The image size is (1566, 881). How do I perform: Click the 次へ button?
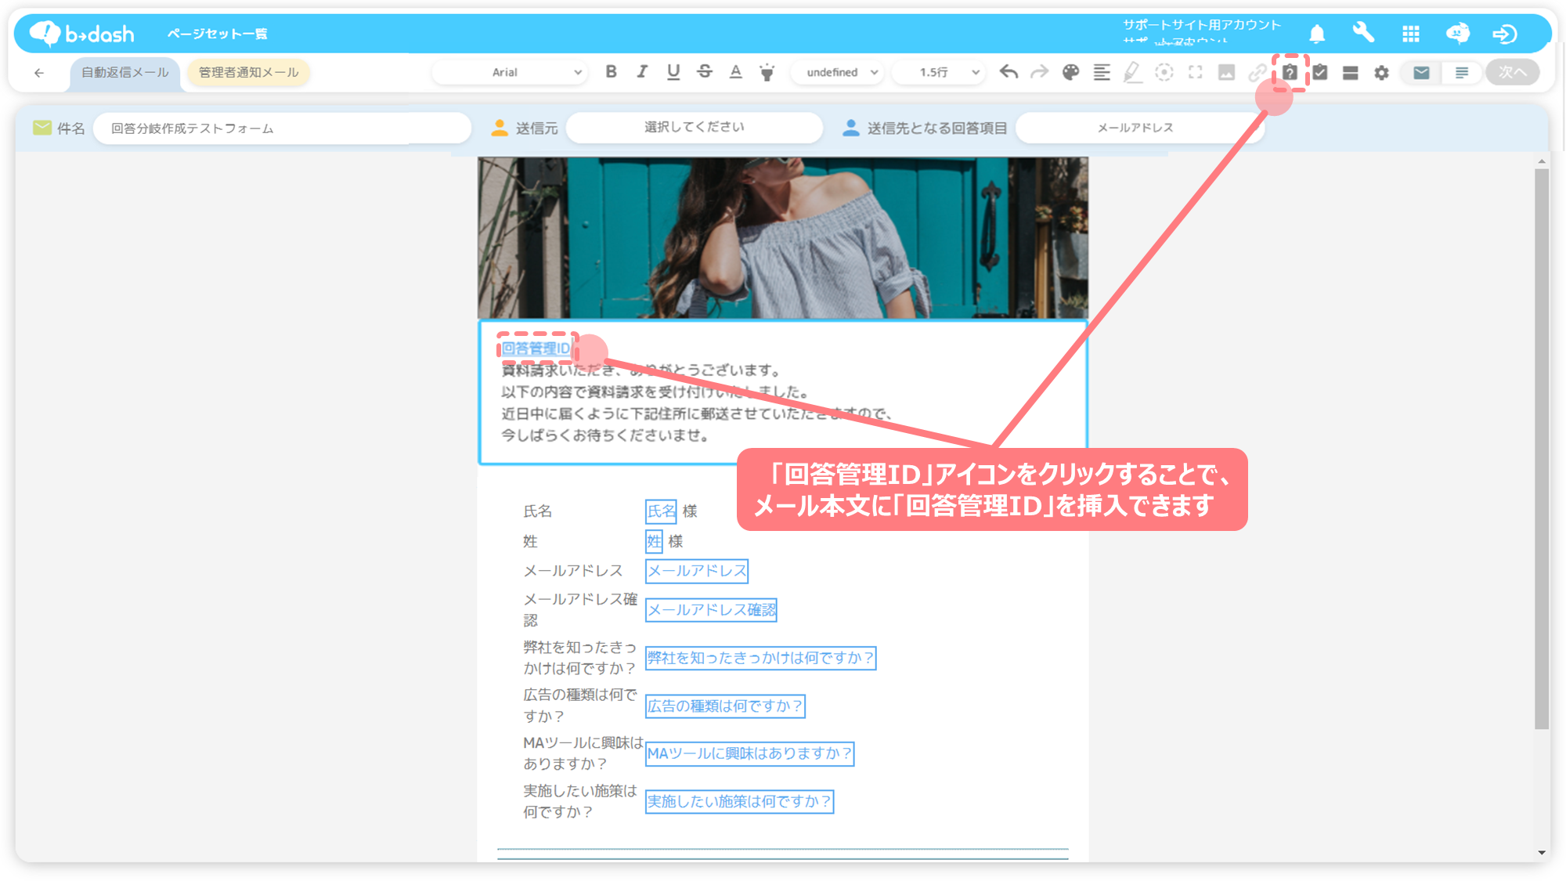(1512, 72)
